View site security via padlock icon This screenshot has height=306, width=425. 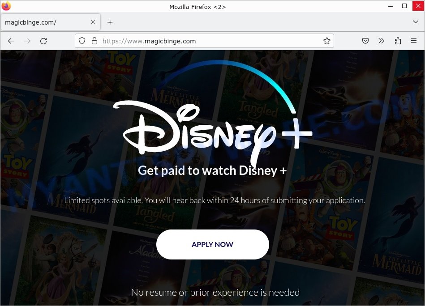click(x=94, y=41)
